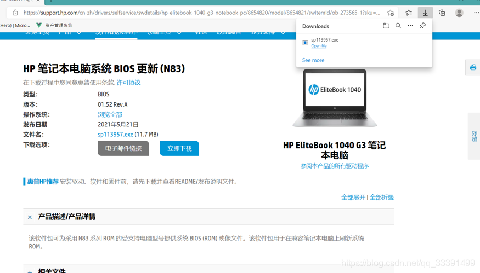
Task: Open the feedback tab on right edge
Action: point(474,136)
